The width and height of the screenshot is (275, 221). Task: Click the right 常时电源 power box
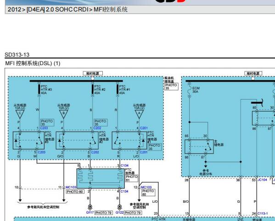click(253, 73)
